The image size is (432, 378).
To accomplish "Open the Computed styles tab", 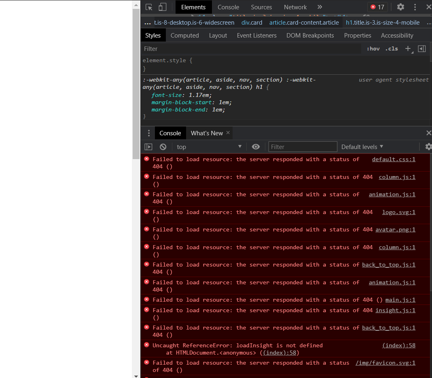I will click(185, 35).
